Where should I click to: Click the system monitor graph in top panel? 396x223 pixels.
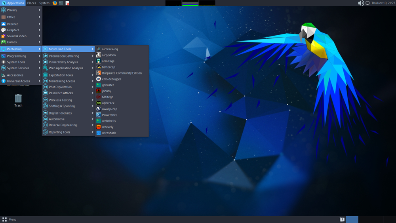pyautogui.click(x=190, y=3)
